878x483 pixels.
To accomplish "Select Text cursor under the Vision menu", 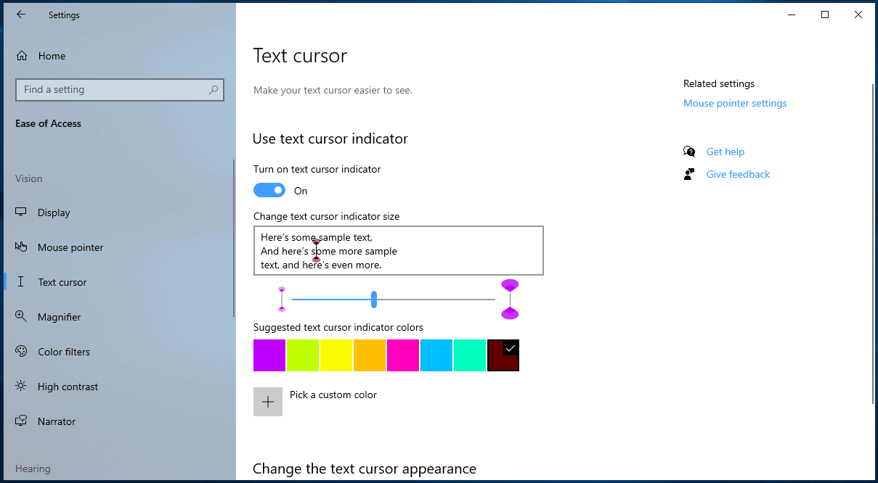I will [x=64, y=281].
